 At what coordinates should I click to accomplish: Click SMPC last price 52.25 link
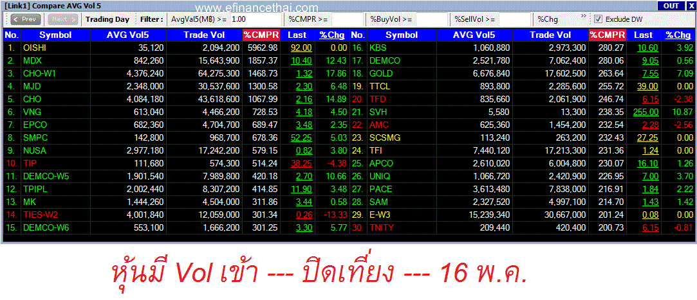301,138
